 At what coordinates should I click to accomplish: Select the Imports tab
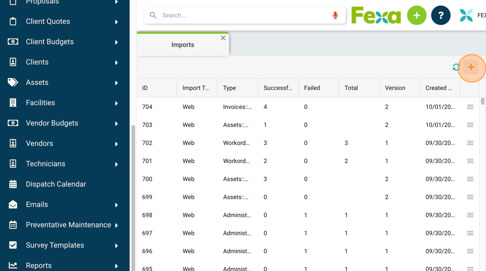[x=183, y=45]
